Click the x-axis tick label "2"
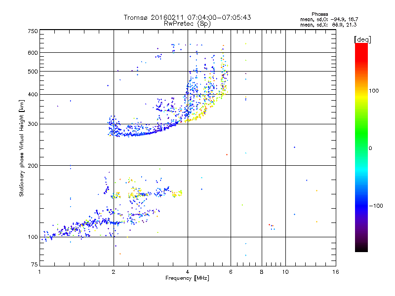Viewport: 395px width, 296px height. click(114, 272)
